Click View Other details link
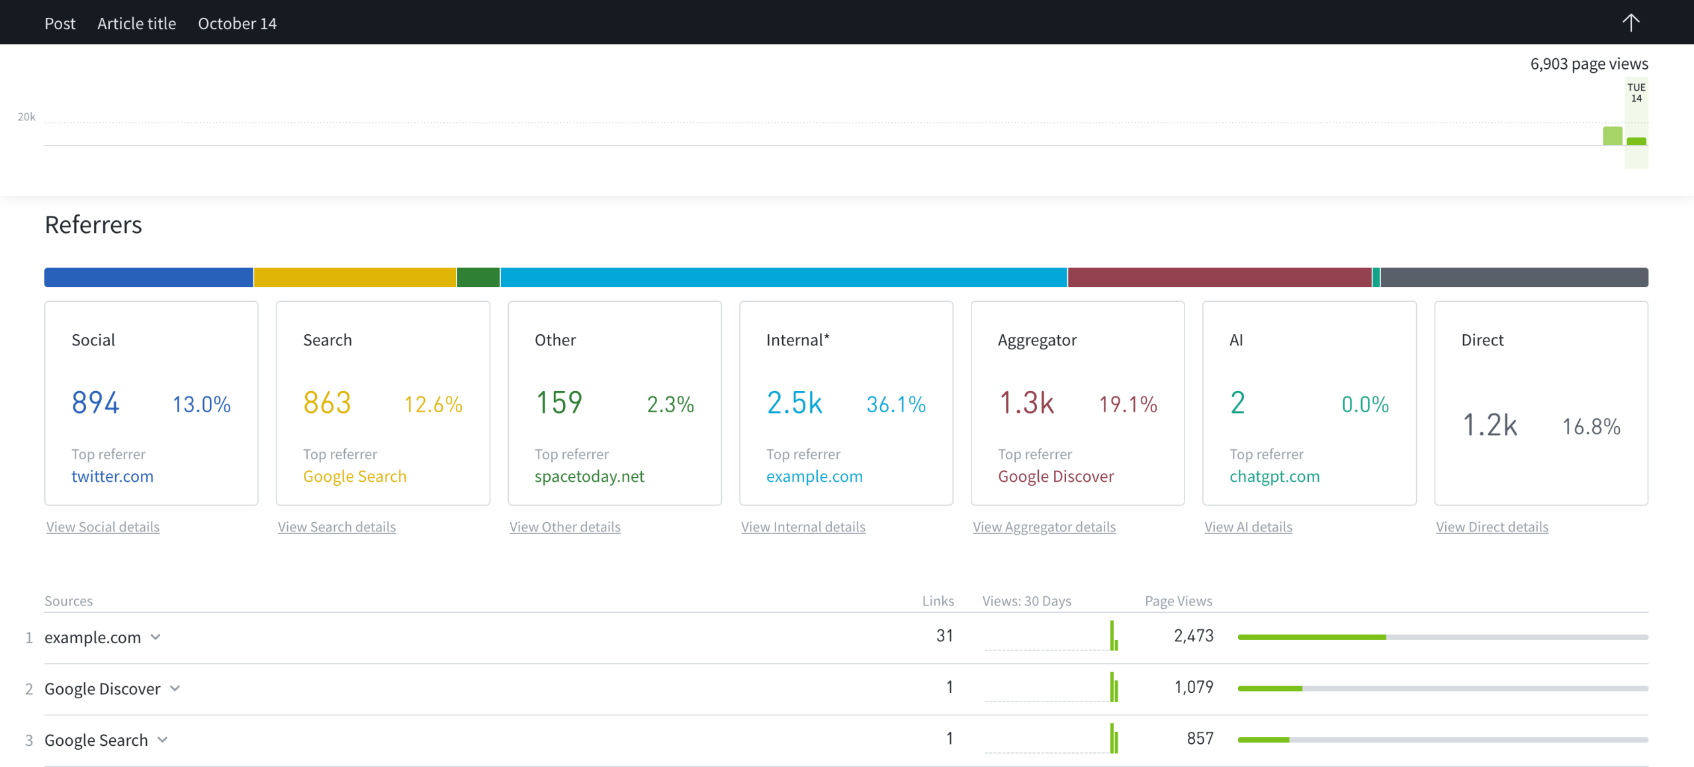 (564, 527)
